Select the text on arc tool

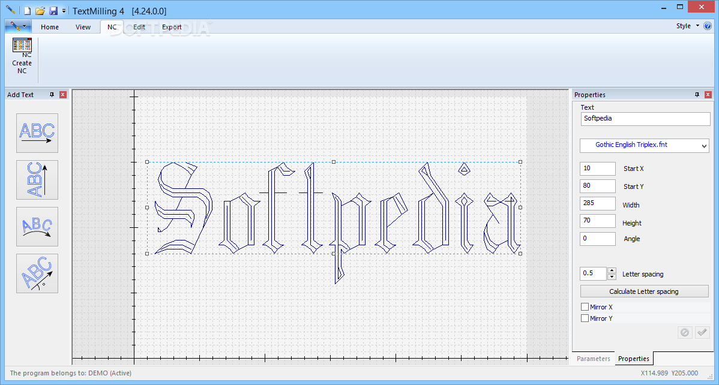tap(37, 227)
